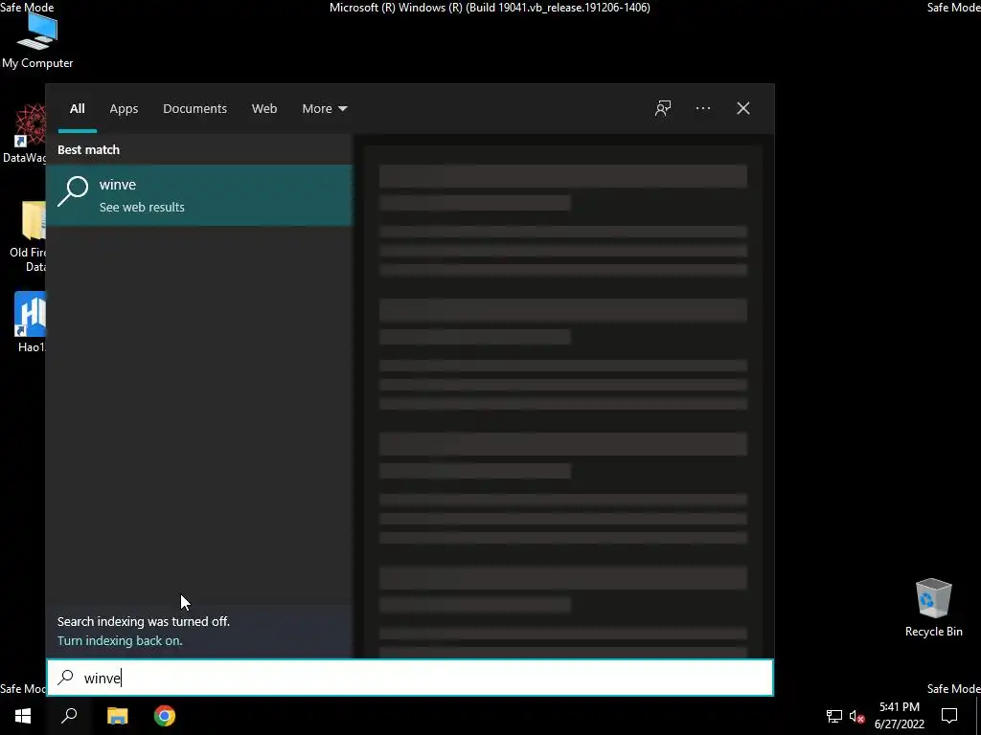Click the muted volume tray icon
This screenshot has width=981, height=735.
[x=856, y=716]
